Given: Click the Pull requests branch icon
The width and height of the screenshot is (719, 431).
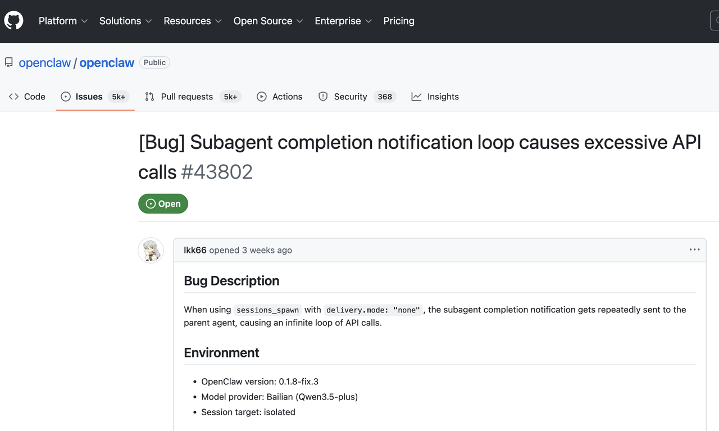Looking at the screenshot, I should [149, 97].
